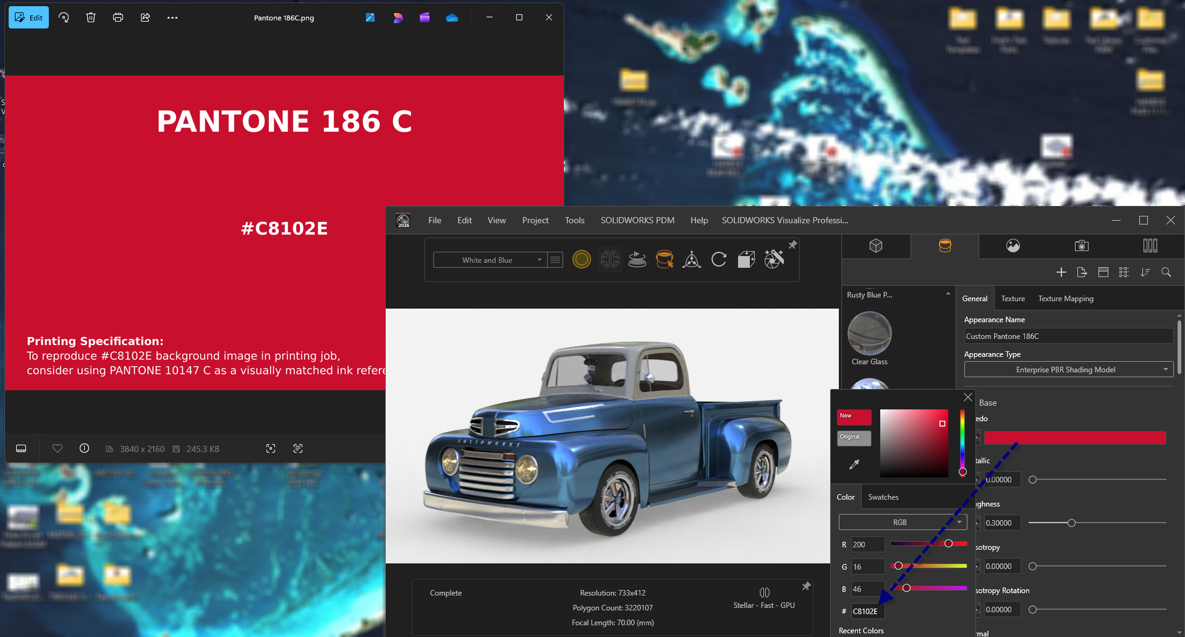Image resolution: width=1185 pixels, height=637 pixels.
Task: Favorite the image with the heart icon
Action: (57, 448)
